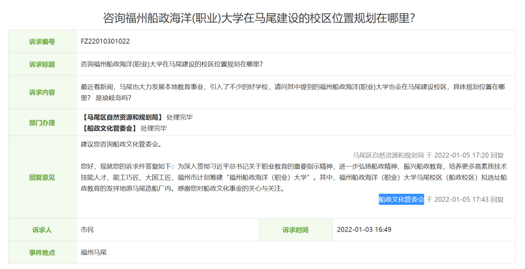
Task: Click the reply 建议您咨询船政文化管委会。
Action: [x=122, y=145]
